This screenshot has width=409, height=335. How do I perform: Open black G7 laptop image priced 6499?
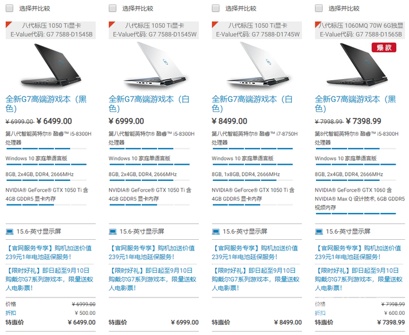pos(51,65)
